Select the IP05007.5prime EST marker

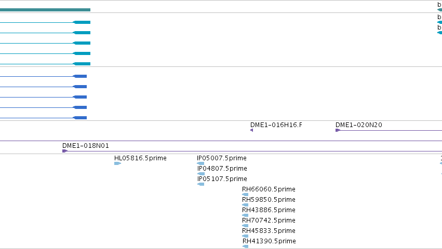[200, 163]
